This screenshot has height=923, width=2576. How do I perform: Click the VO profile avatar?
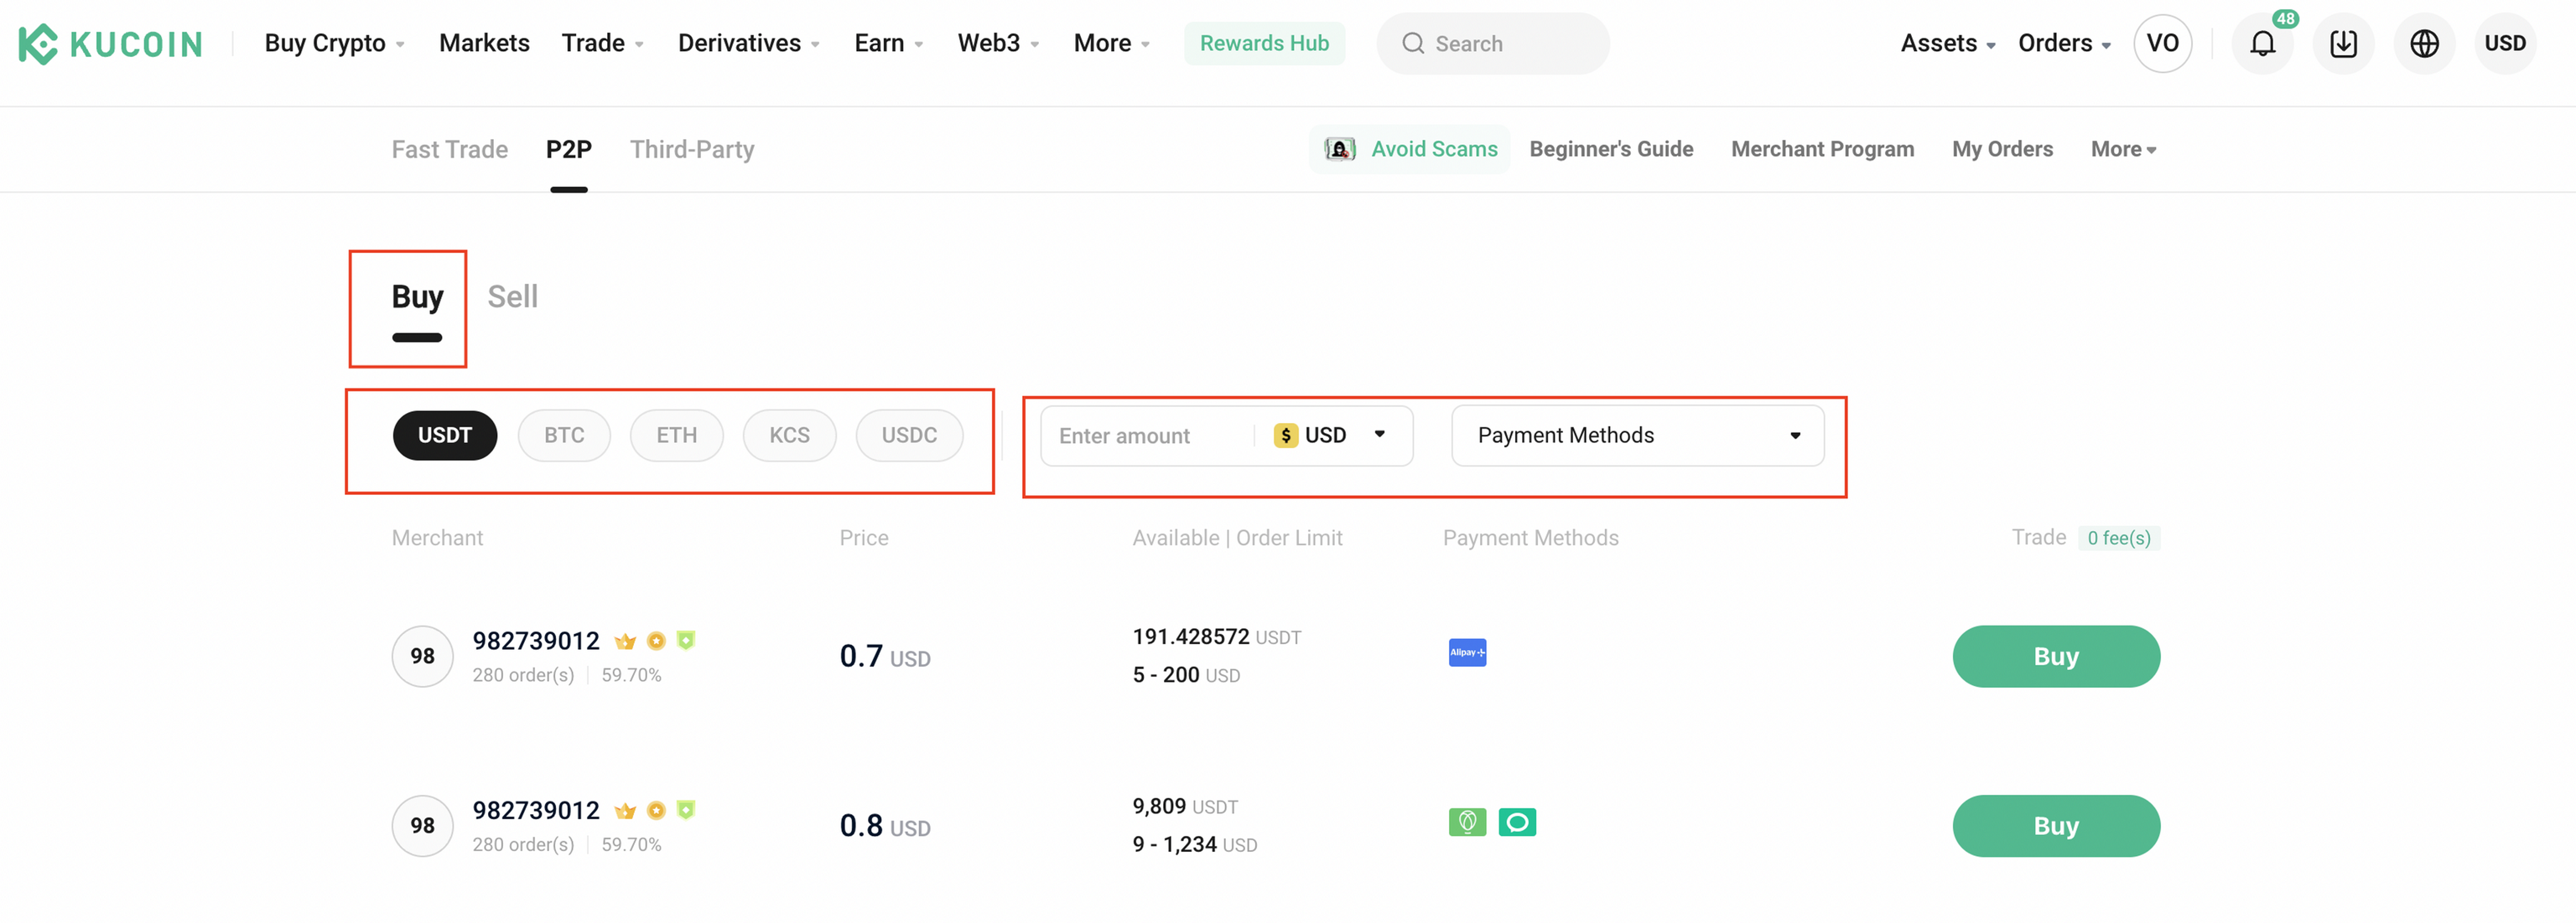point(2162,43)
